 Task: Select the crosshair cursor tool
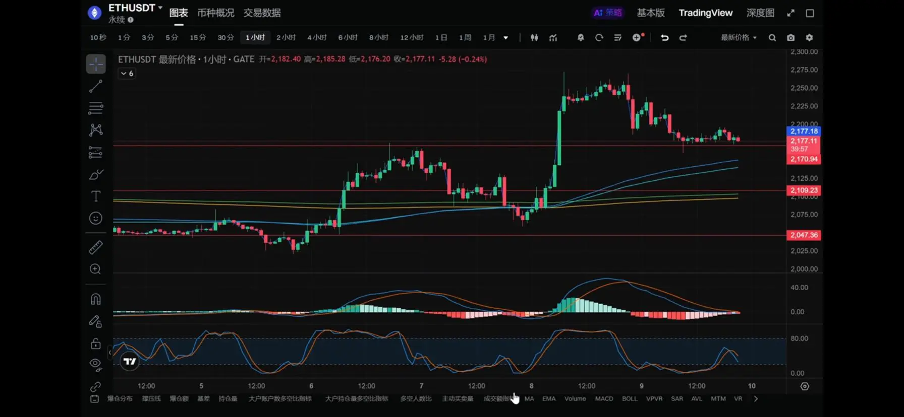95,64
